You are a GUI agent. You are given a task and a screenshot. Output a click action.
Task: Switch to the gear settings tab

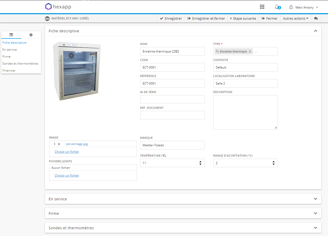click(x=31, y=35)
